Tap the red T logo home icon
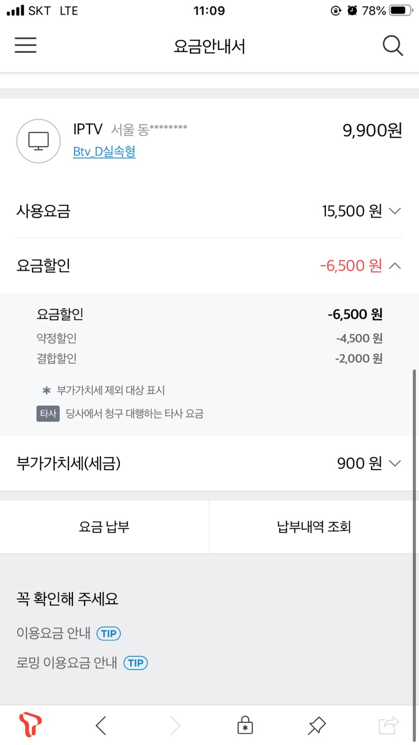This screenshot has width=419, height=745. coord(30,725)
